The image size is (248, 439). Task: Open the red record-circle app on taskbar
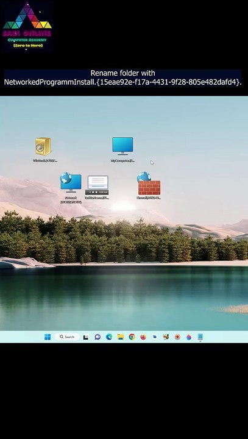[x=177, y=337]
